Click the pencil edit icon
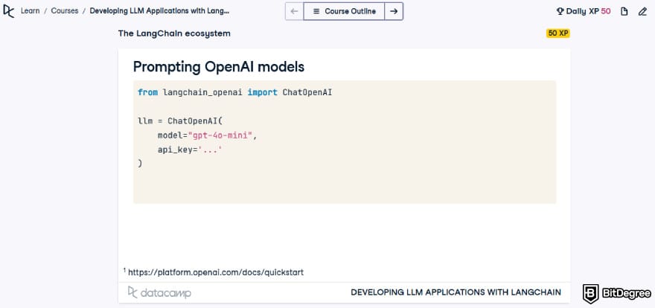The width and height of the screenshot is (655, 308). (x=642, y=11)
